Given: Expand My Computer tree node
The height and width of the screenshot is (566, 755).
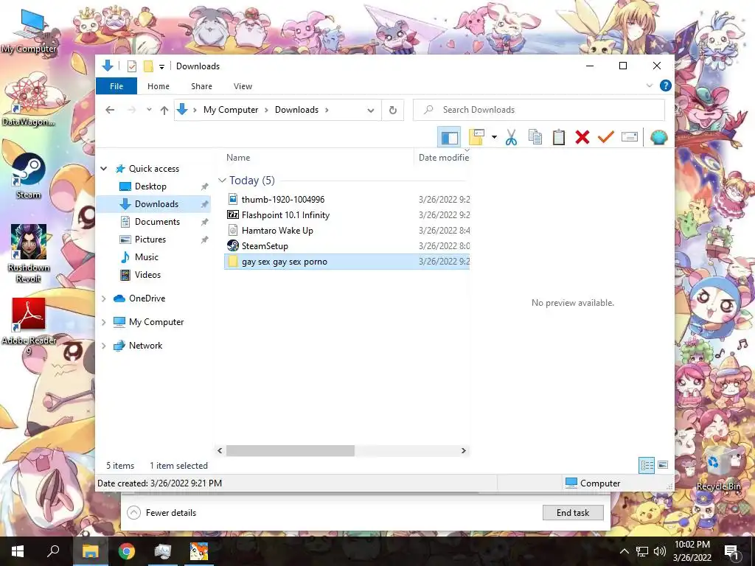Looking at the screenshot, I should tap(103, 322).
